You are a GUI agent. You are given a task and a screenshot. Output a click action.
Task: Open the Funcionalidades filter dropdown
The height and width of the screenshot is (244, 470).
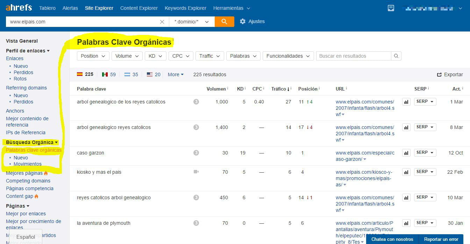tap(288, 56)
